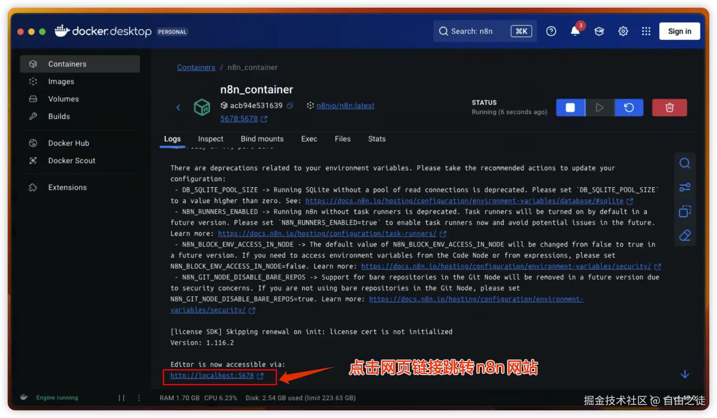This screenshot has height=418, width=717.
Task: Open the environment-variables/security docs link after N8N_BLOCK_ENV_ACCESS_IN_NODE
Action: (506, 266)
